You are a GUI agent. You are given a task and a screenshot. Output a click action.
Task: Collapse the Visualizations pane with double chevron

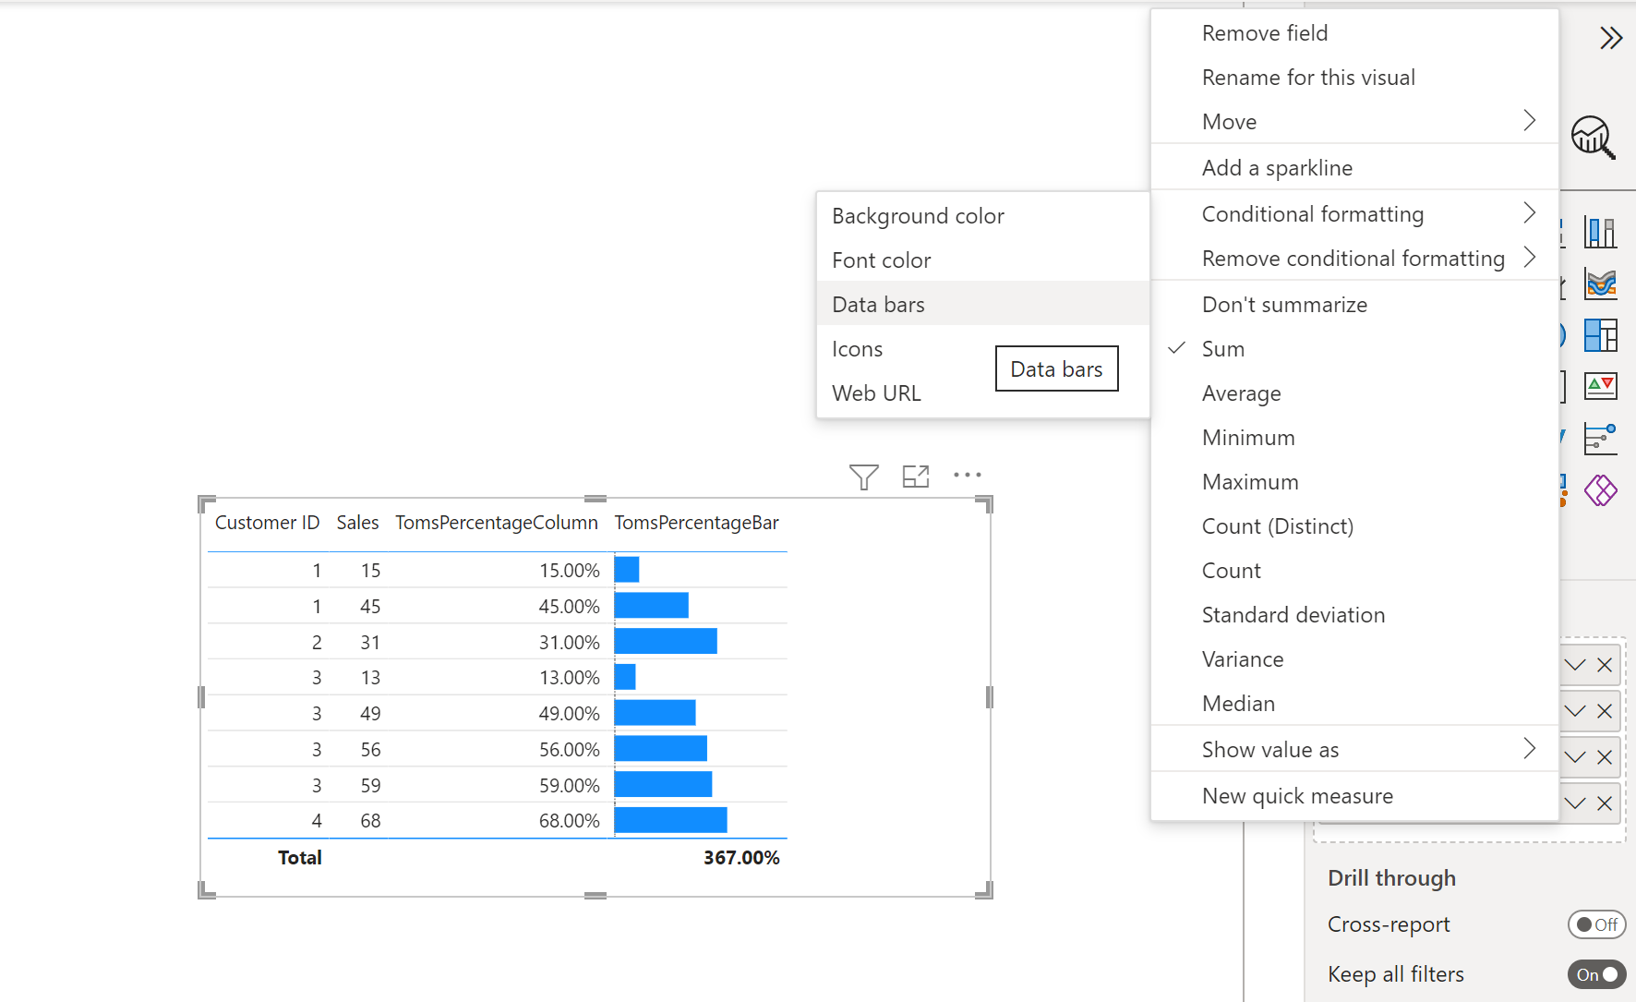coord(1611,38)
